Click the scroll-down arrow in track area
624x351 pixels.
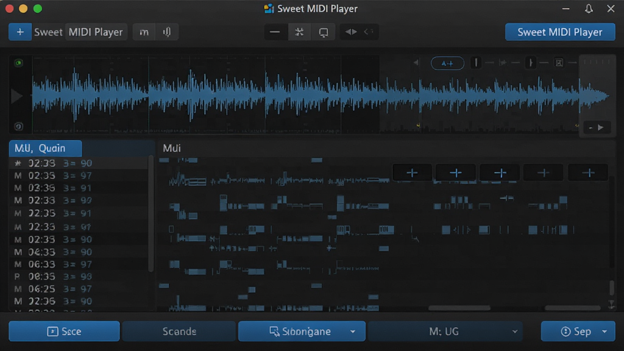click(612, 305)
